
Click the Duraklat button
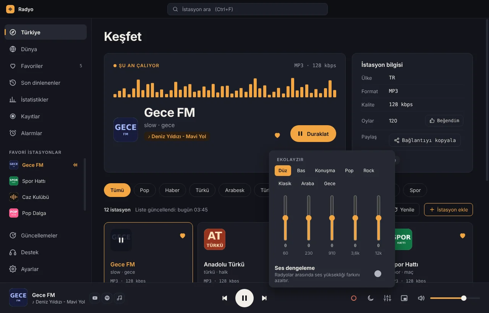tap(313, 134)
